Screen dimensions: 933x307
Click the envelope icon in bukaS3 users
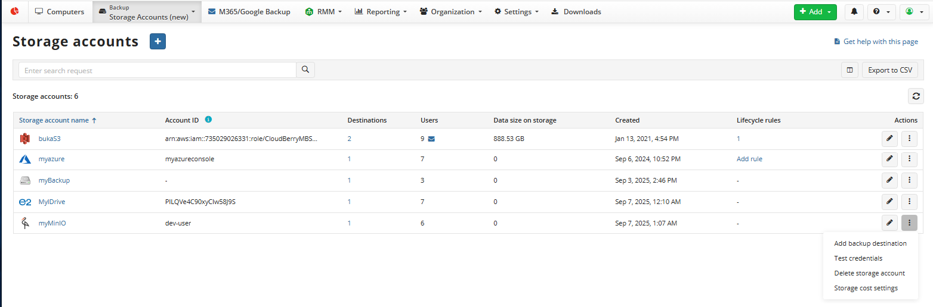click(431, 139)
